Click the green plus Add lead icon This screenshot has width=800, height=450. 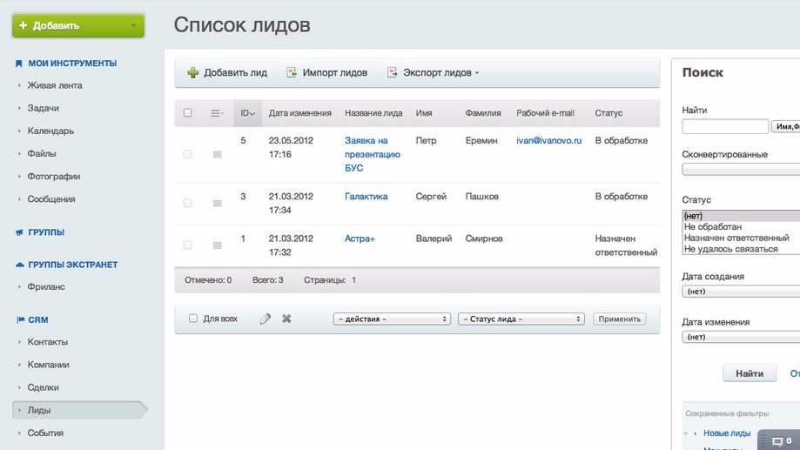[193, 72]
